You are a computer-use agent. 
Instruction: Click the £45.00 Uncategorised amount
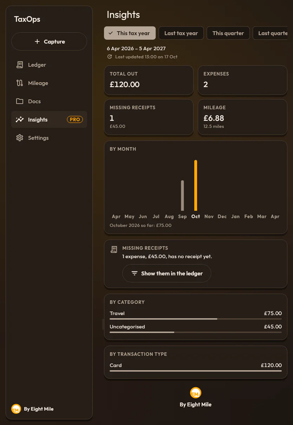(x=273, y=327)
